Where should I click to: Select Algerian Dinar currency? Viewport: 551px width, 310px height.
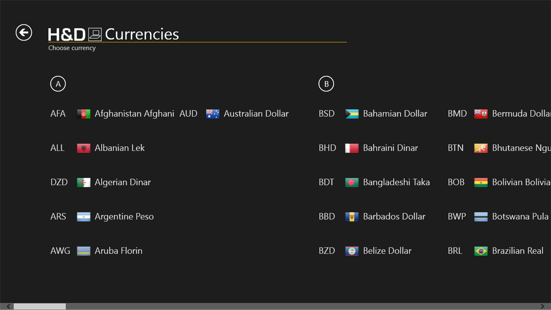click(122, 182)
